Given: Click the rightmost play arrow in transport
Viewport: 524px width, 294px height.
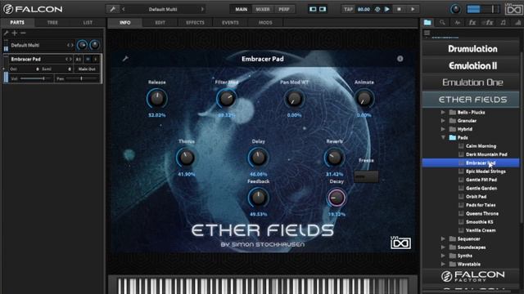Looking at the screenshot, I should (413, 9).
